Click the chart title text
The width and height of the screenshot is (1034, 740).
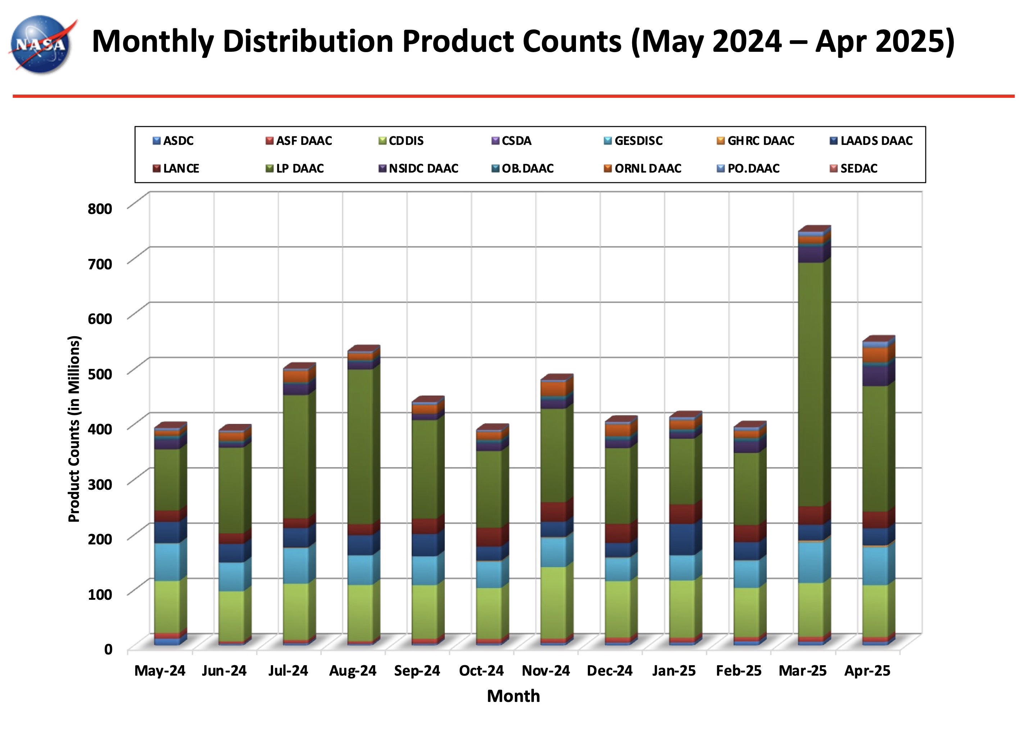point(523,41)
